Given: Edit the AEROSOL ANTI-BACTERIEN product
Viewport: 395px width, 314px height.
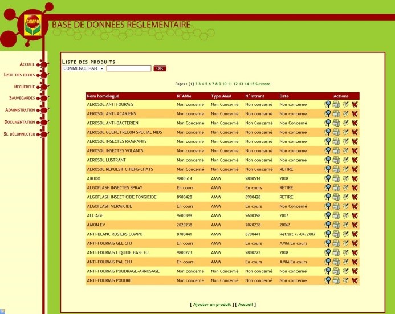Looking at the screenshot, I should coord(345,123).
